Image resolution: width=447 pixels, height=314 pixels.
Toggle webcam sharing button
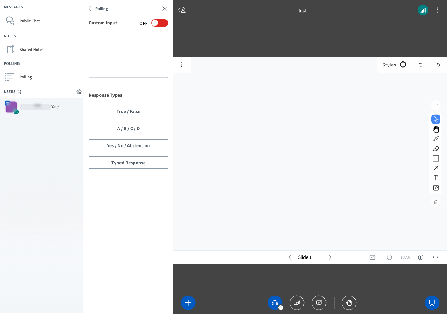[297, 303]
